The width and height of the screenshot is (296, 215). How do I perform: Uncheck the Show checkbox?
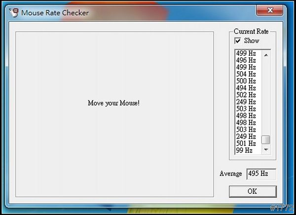click(237, 41)
